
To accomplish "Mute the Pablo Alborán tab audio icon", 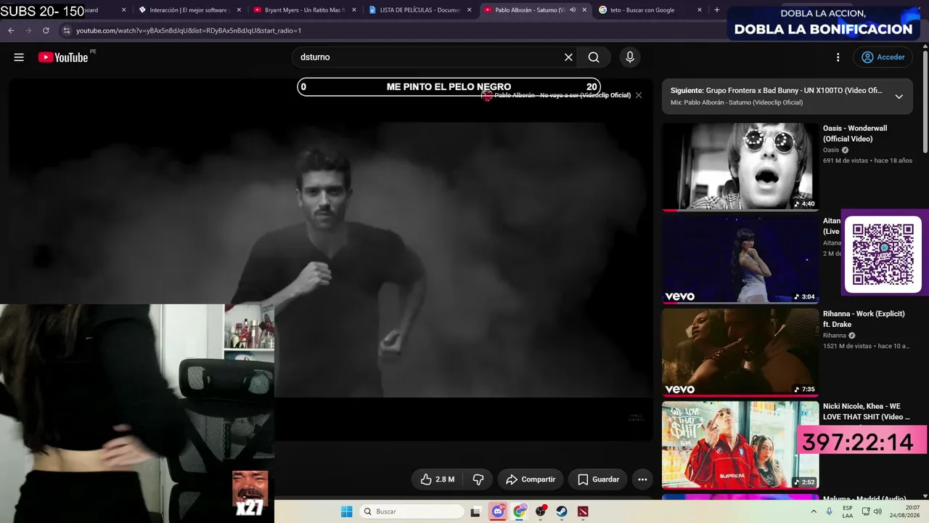I will 573,10.
